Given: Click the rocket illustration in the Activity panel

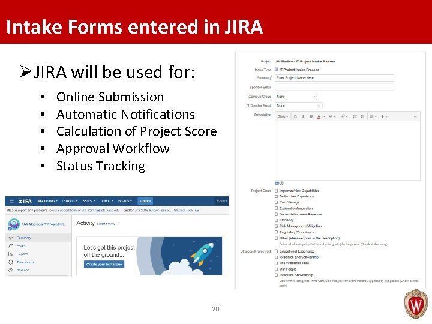Looking at the screenshot, I should 203,253.
